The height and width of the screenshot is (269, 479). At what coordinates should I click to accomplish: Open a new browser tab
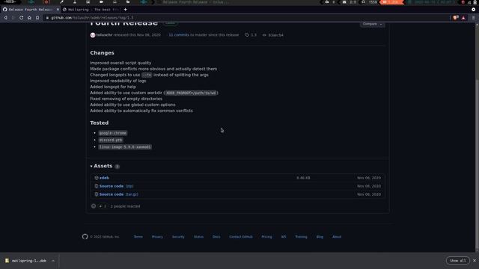click(x=125, y=10)
